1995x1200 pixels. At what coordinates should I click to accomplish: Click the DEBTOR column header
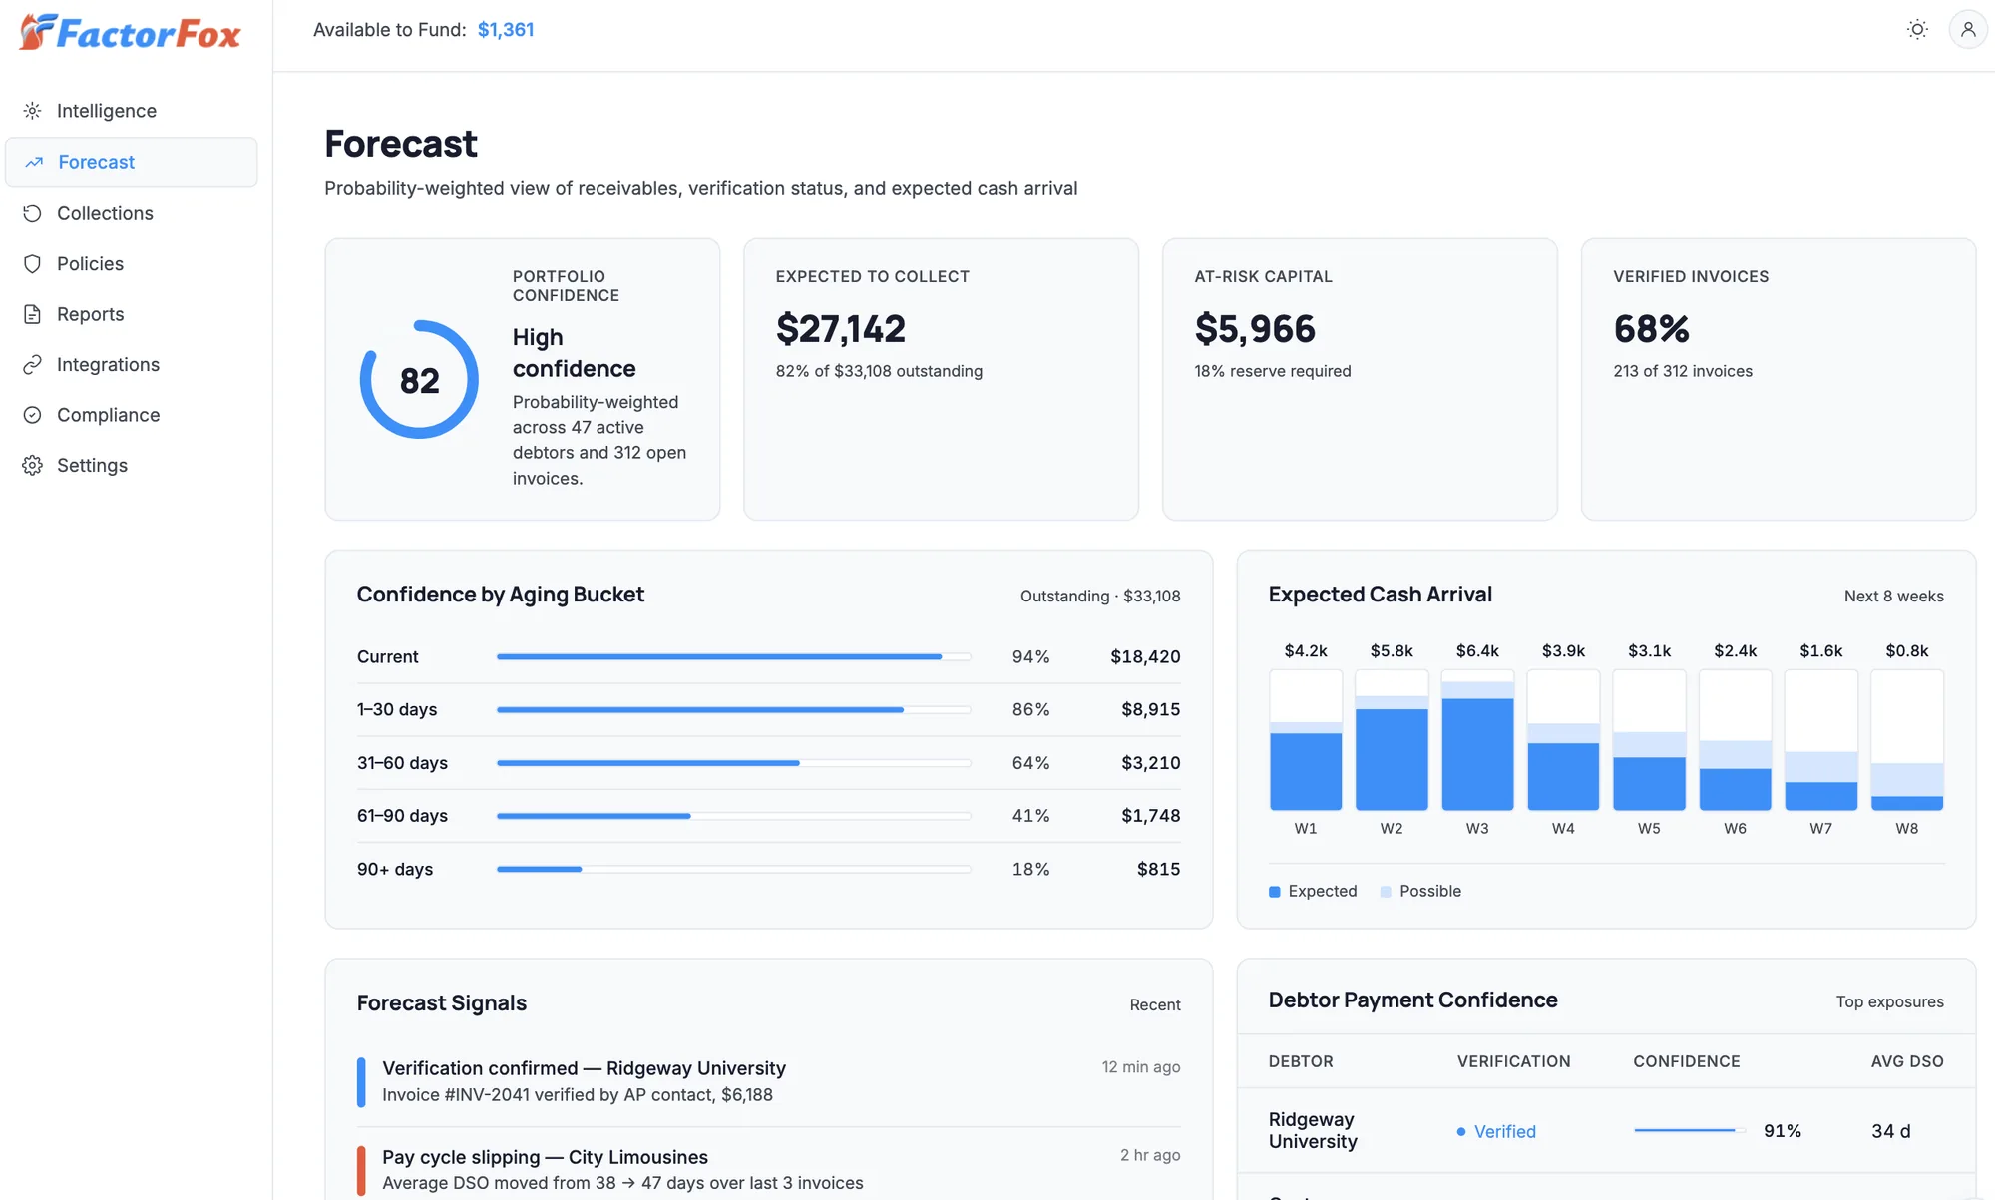point(1301,1062)
